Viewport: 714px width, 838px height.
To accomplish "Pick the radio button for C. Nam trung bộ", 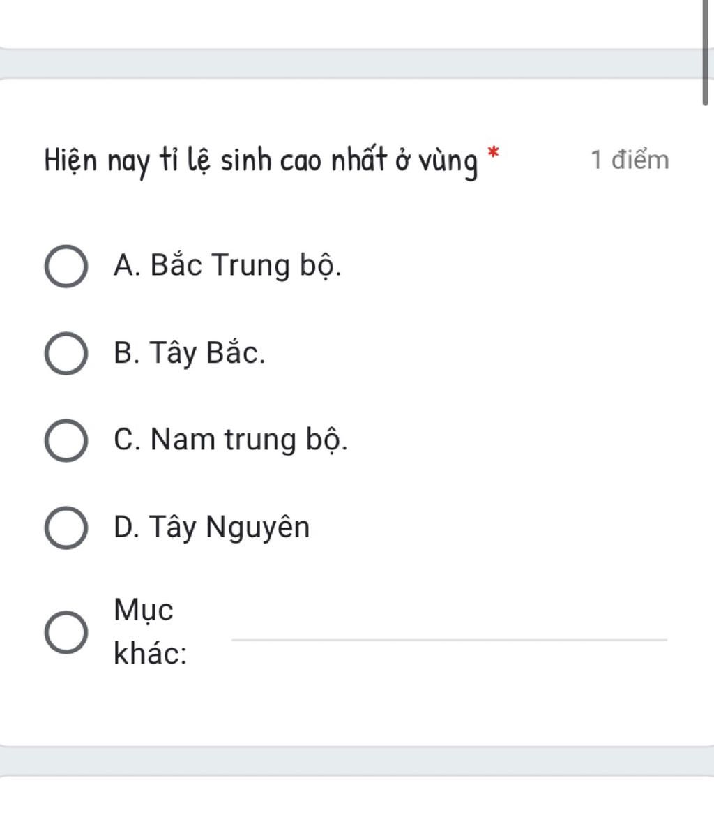I will (66, 440).
